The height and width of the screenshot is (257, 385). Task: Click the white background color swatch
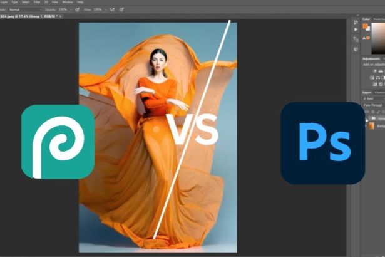tap(368, 29)
